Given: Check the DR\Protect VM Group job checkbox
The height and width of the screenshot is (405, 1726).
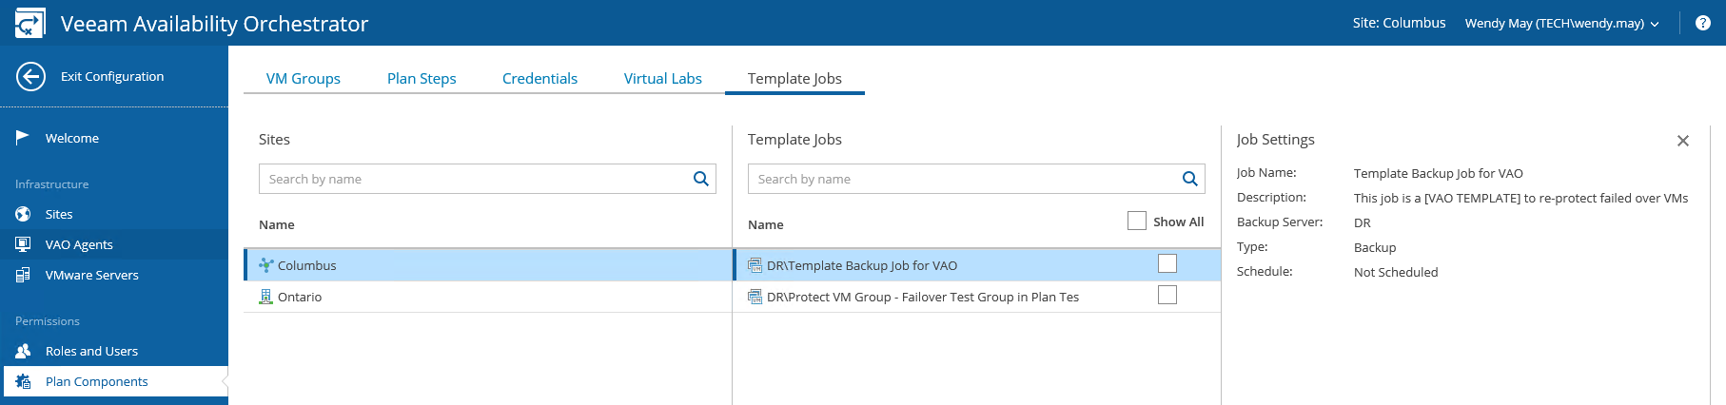Looking at the screenshot, I should (1167, 295).
